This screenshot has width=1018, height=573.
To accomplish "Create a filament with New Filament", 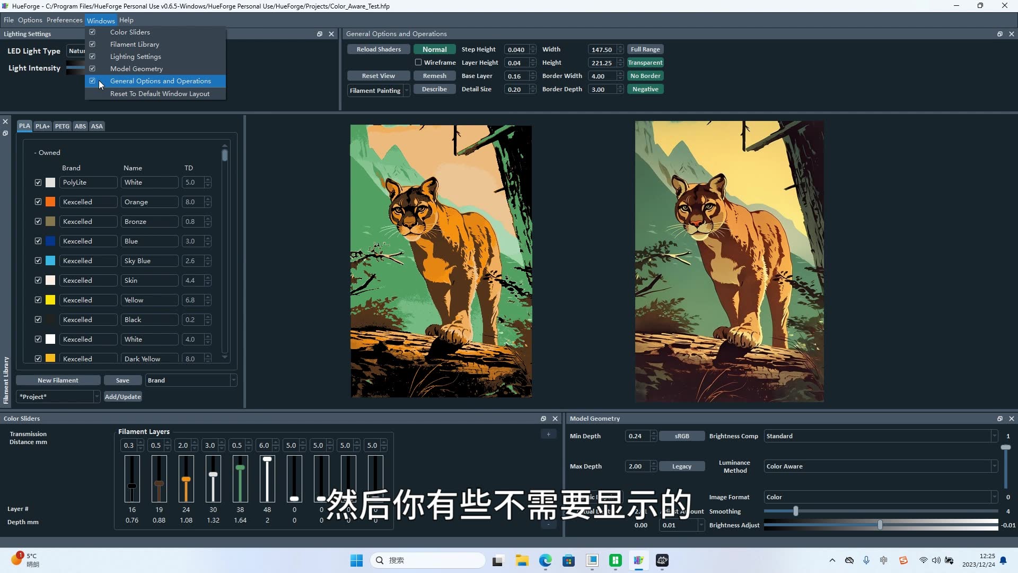I will 58,380.
